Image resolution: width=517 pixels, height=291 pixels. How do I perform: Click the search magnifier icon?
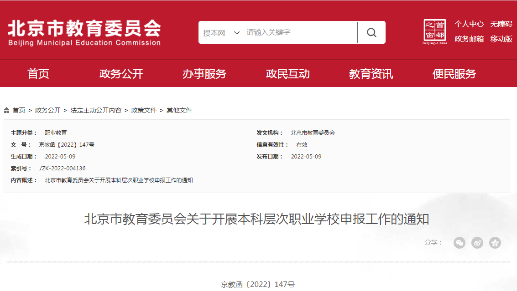point(371,32)
